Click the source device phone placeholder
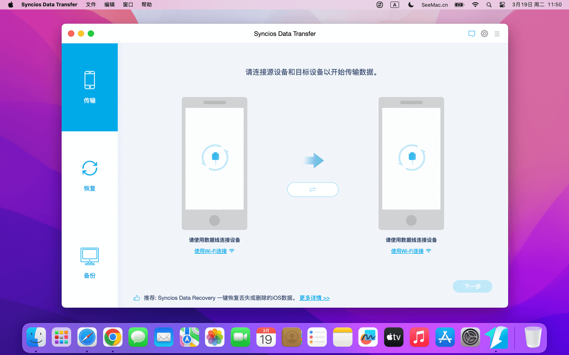569x355 pixels. coord(215,163)
